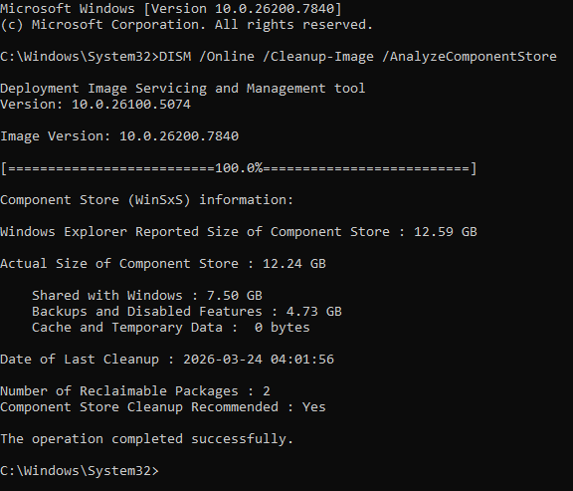Click the 12.24 GB value
This screenshot has height=491, width=573.
coord(294,264)
